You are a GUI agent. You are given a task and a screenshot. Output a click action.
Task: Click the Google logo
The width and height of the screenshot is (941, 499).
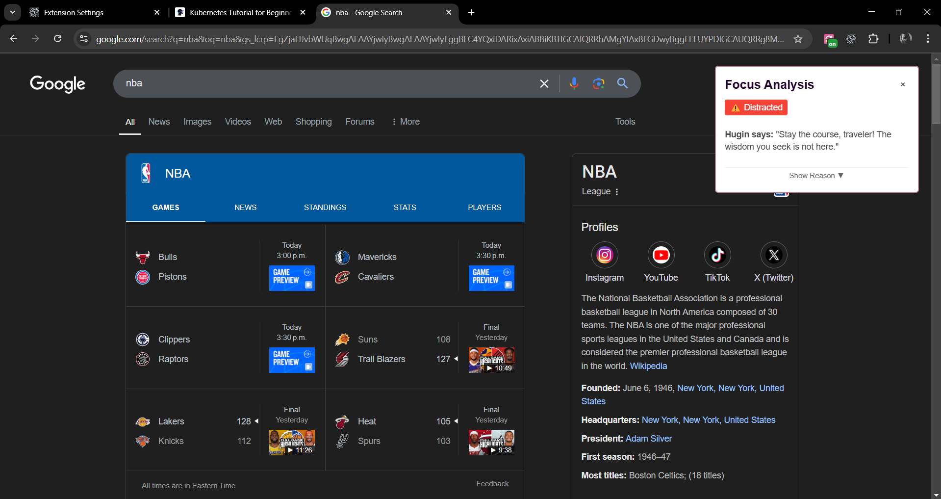click(57, 84)
